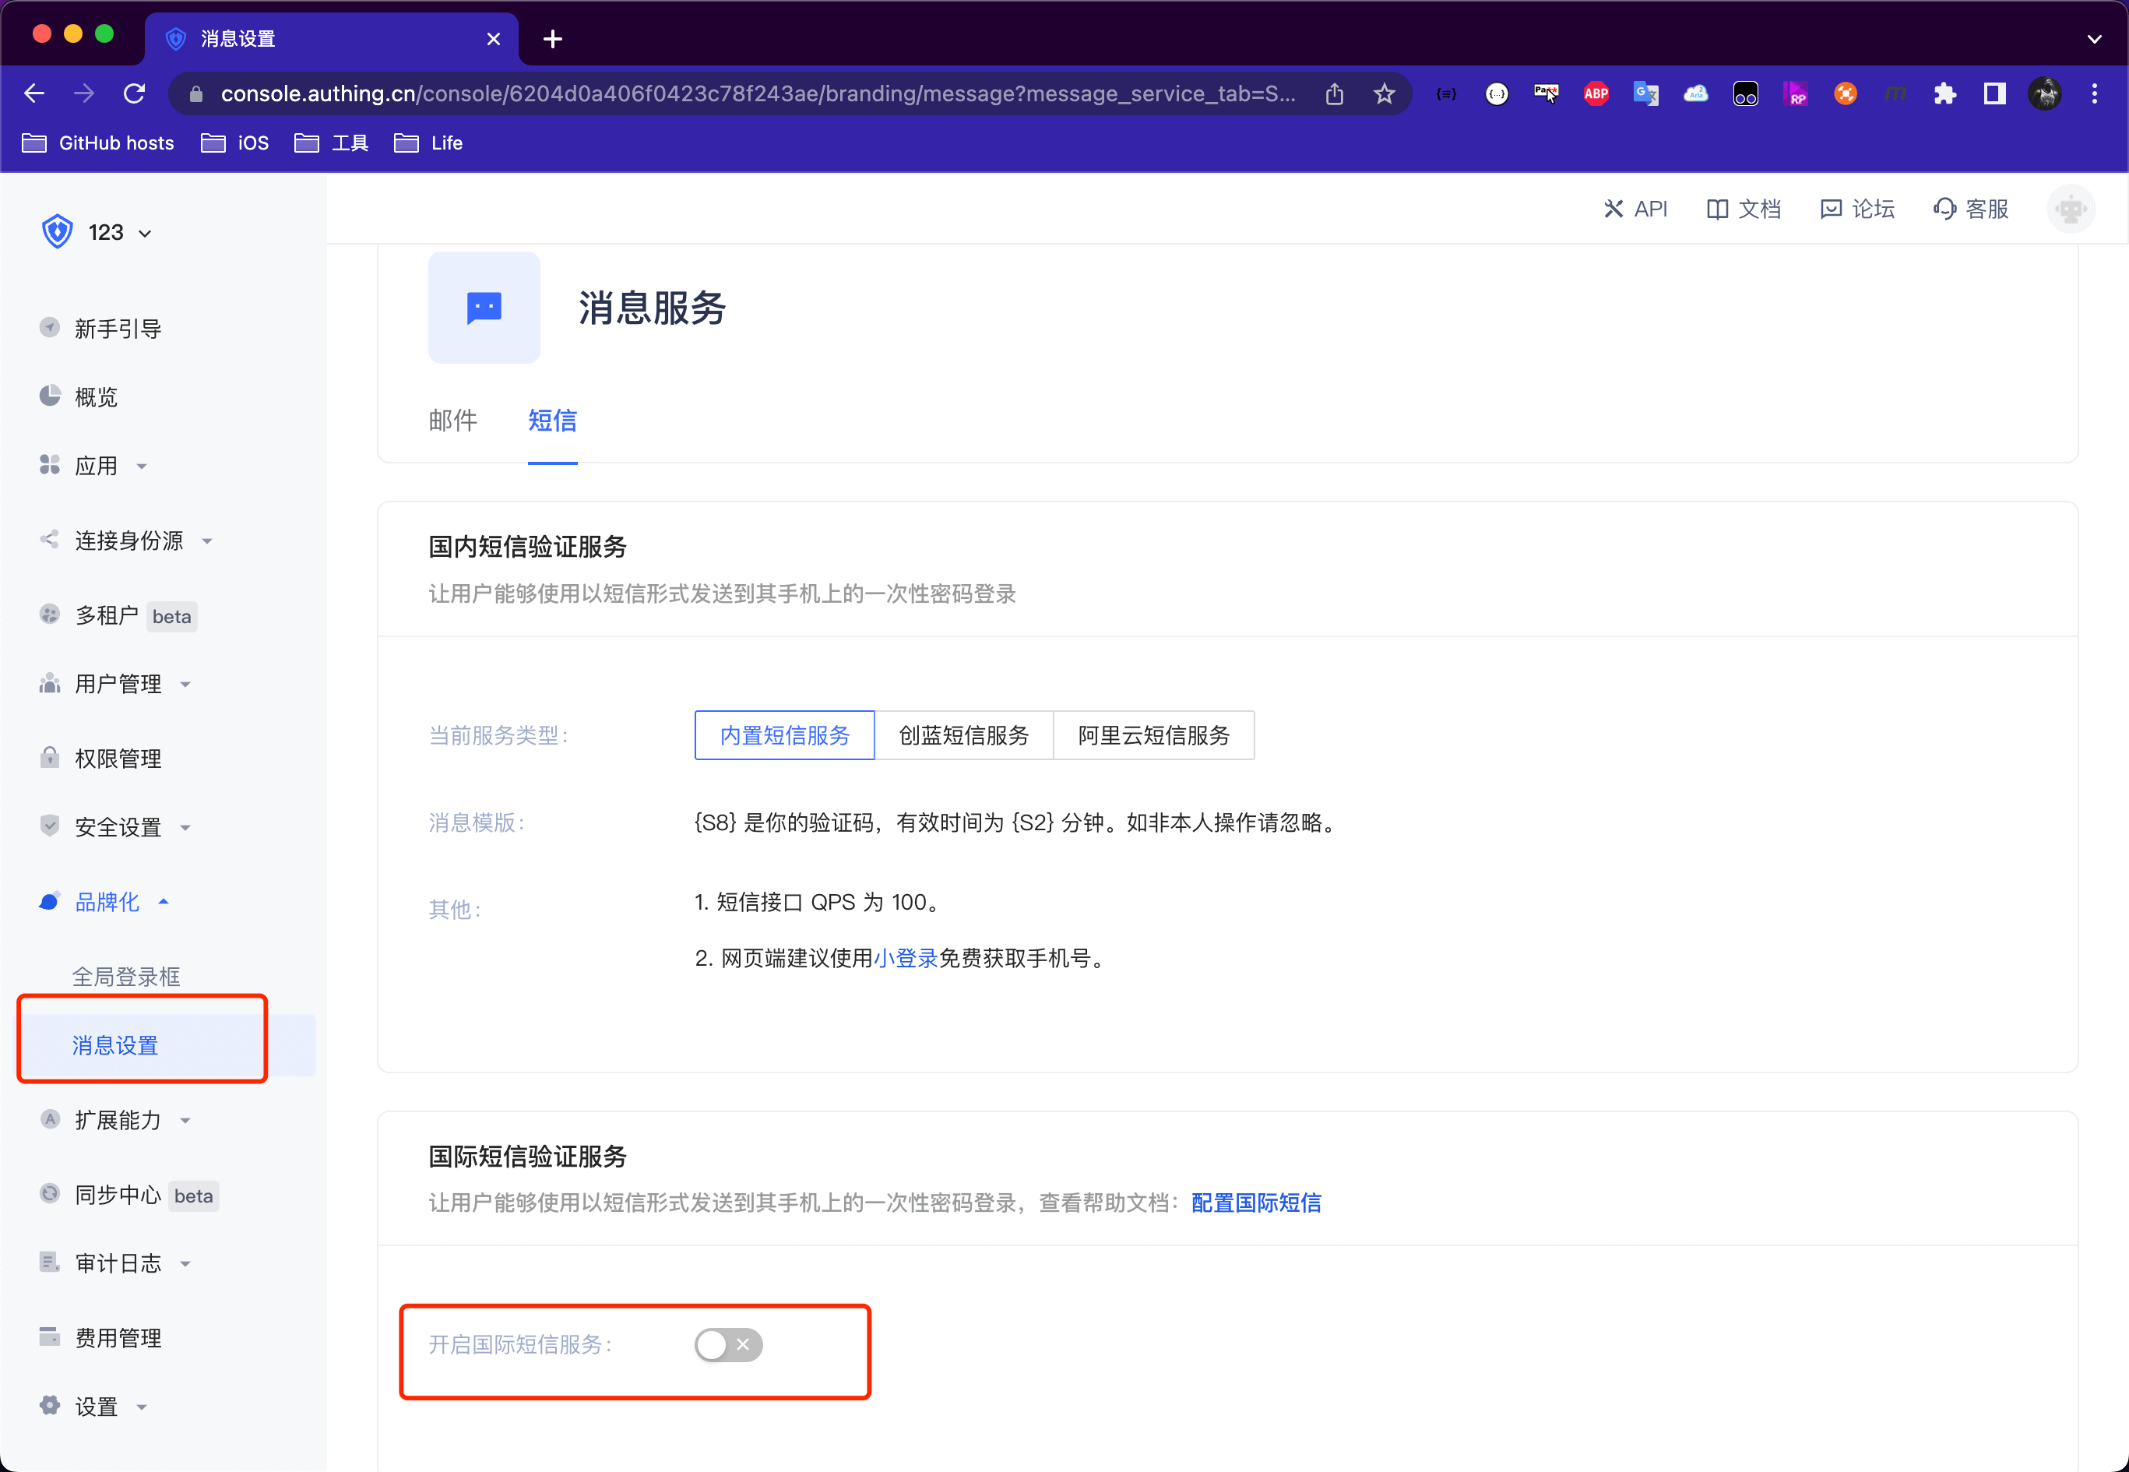Image resolution: width=2129 pixels, height=1472 pixels.
Task: Bookmark page with star icon
Action: click(1383, 94)
